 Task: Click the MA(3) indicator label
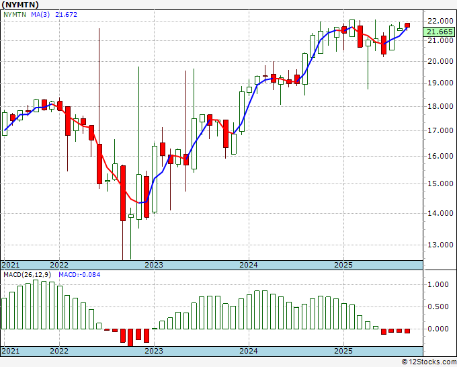(x=40, y=15)
